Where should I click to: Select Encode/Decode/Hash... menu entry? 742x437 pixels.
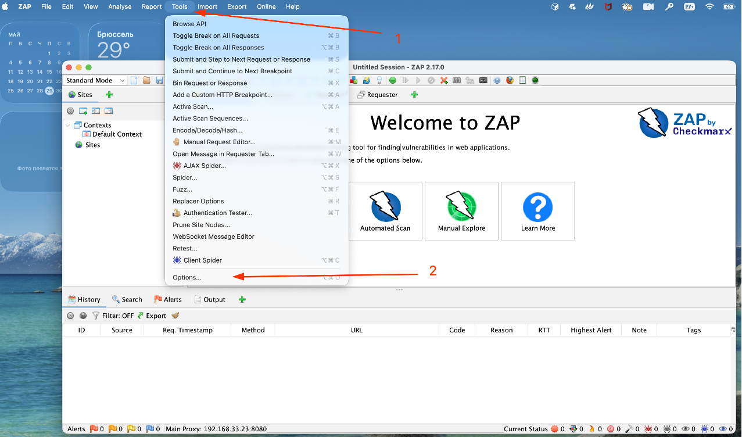click(x=257, y=130)
